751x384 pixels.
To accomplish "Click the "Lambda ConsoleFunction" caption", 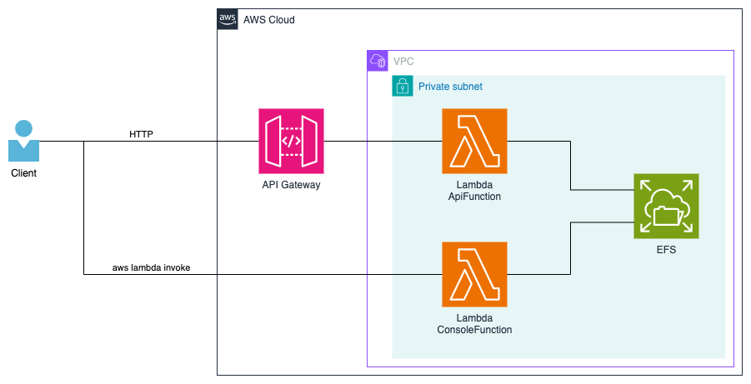I will pyautogui.click(x=474, y=324).
